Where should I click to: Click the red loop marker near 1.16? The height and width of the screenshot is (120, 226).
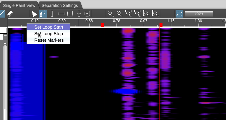pyautogui.click(x=161, y=25)
